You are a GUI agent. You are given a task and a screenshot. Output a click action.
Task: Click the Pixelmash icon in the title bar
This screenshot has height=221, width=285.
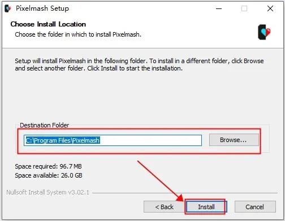(x=8, y=8)
